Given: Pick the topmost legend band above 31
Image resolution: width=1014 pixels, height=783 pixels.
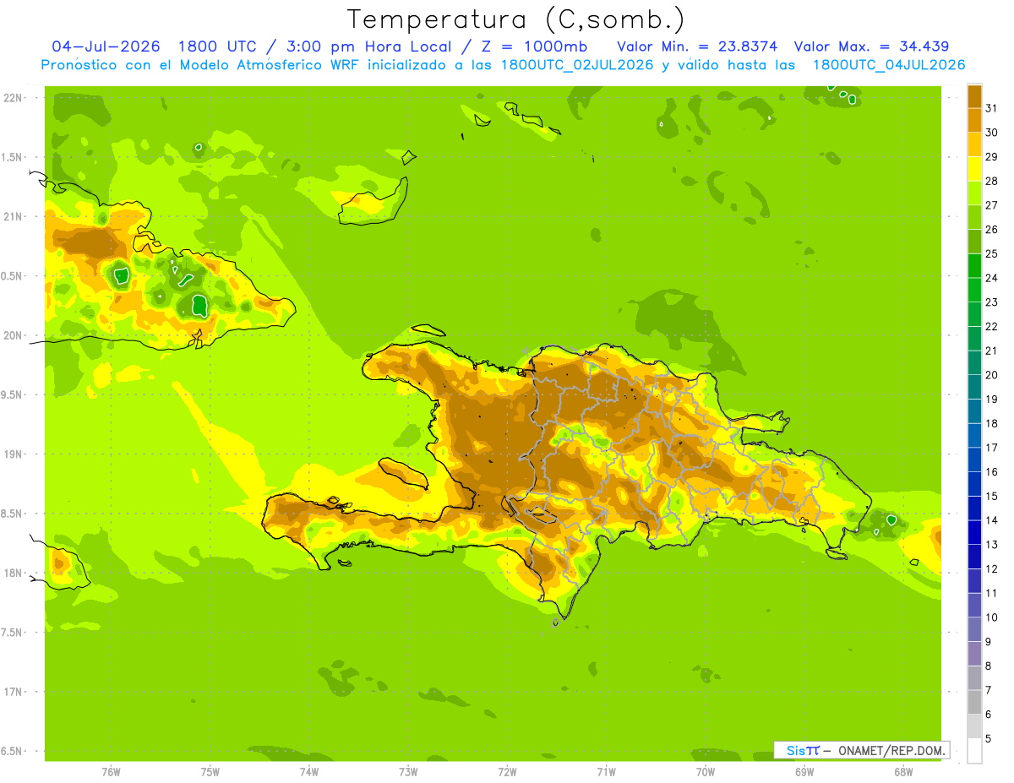Looking at the screenshot, I should [x=974, y=96].
